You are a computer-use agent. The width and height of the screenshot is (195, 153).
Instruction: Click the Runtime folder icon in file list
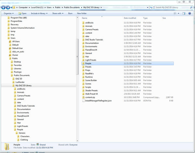coord(83,77)
